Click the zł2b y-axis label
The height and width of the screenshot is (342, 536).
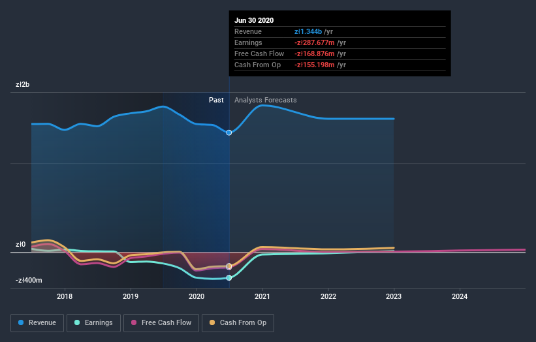[x=23, y=84]
